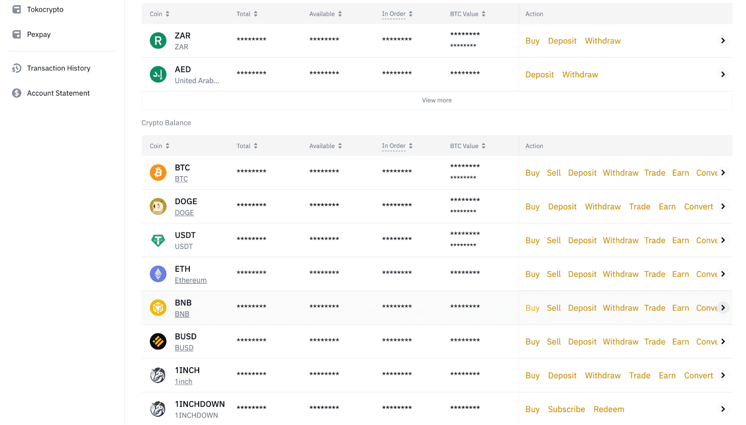This screenshot has height=425, width=746.
Task: Expand the AED row chevron
Action: click(x=723, y=75)
